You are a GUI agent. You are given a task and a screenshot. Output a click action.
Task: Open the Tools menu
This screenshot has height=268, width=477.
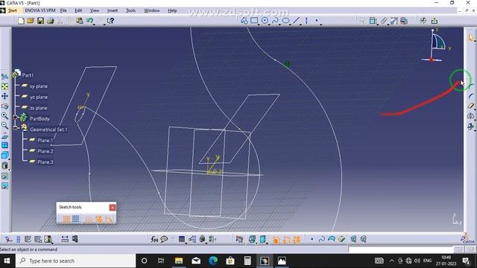pos(131,10)
